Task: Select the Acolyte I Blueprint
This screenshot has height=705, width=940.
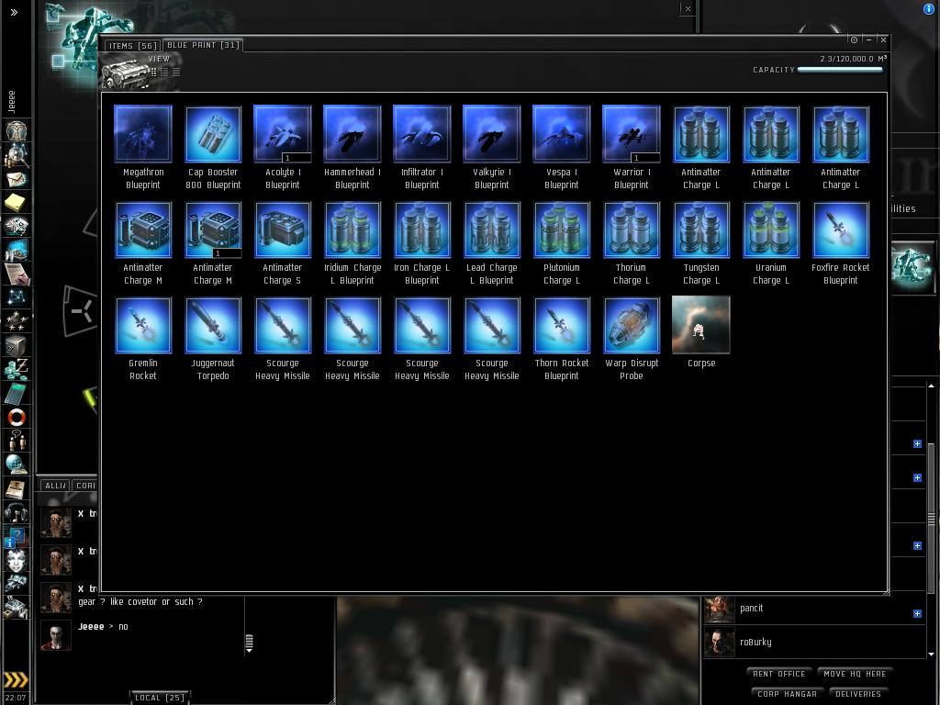Action: [x=283, y=147]
